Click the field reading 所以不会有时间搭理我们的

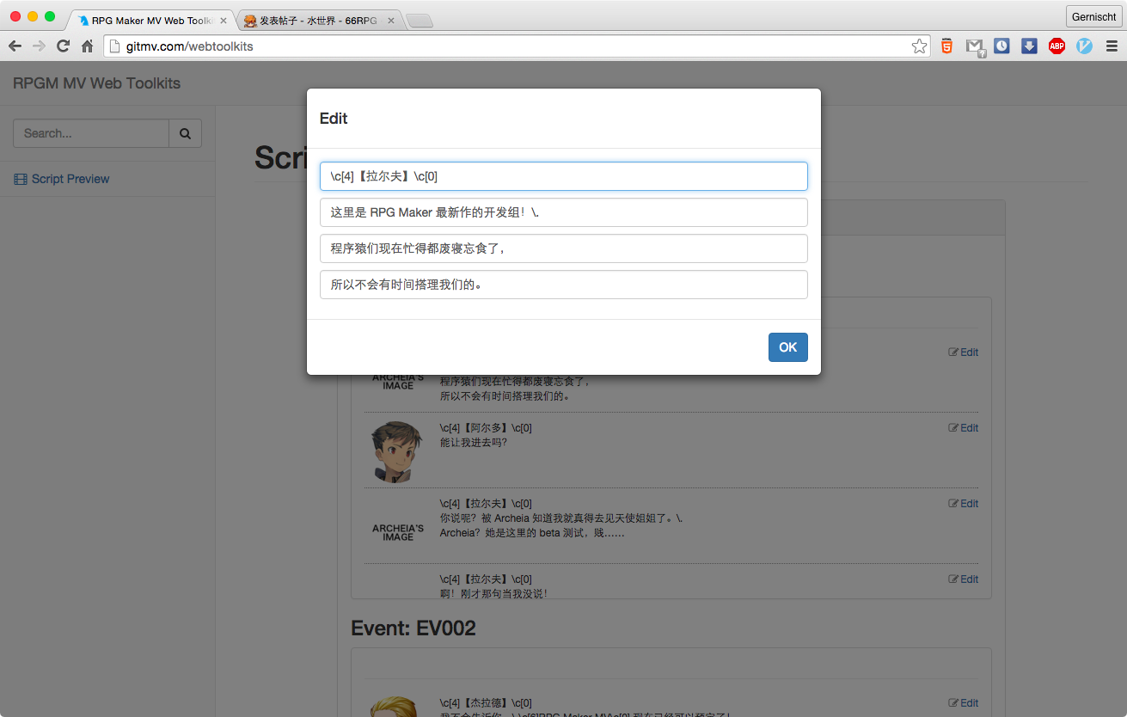coord(564,285)
